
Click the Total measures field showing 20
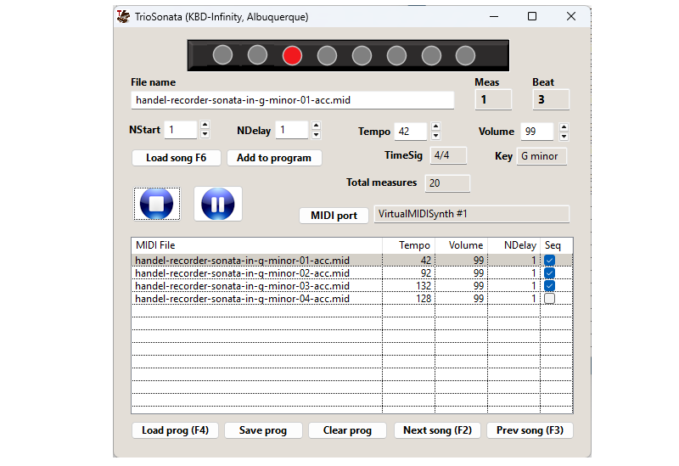pos(447,183)
